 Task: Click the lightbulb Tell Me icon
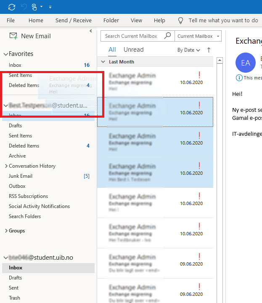click(x=181, y=20)
